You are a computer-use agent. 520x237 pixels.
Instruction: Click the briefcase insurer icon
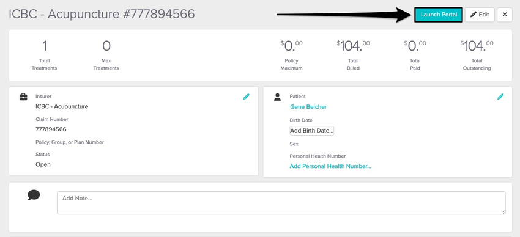[x=23, y=97]
